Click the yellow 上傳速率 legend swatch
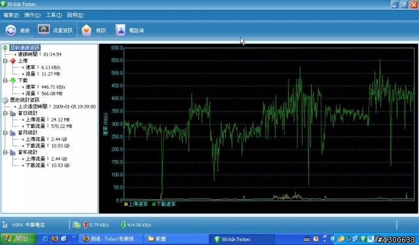Image resolution: width=419 pixels, height=245 pixels. pos(126,204)
